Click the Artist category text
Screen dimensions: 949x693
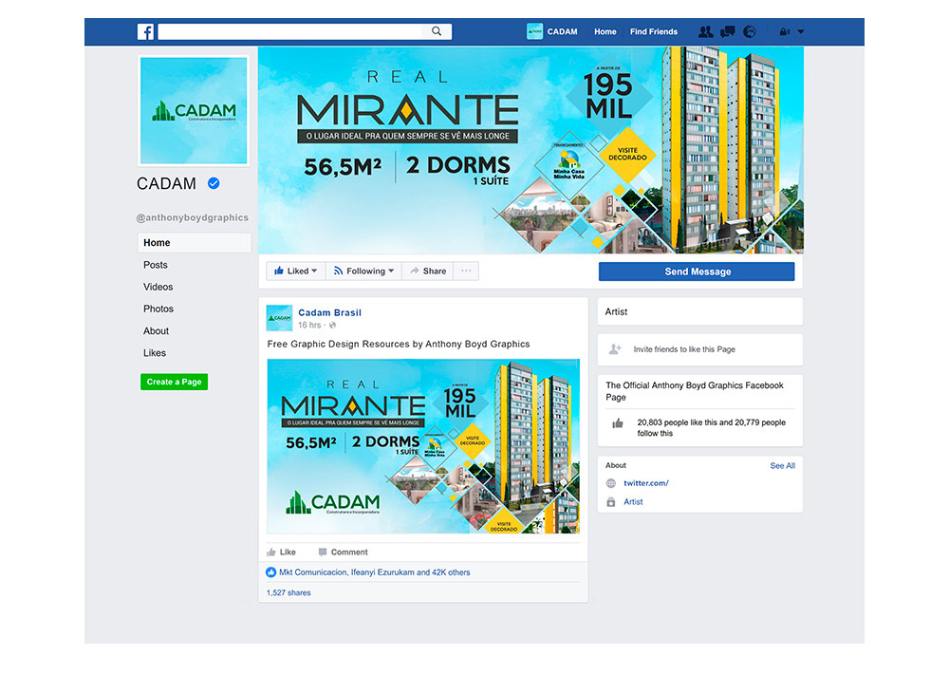(616, 311)
